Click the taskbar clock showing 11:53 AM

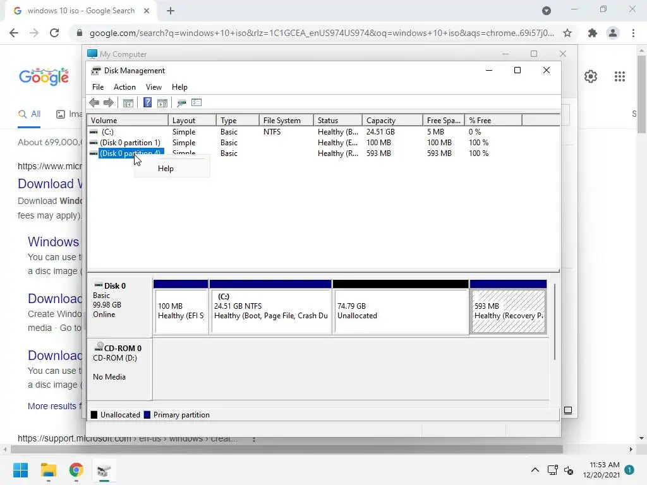coord(602,470)
